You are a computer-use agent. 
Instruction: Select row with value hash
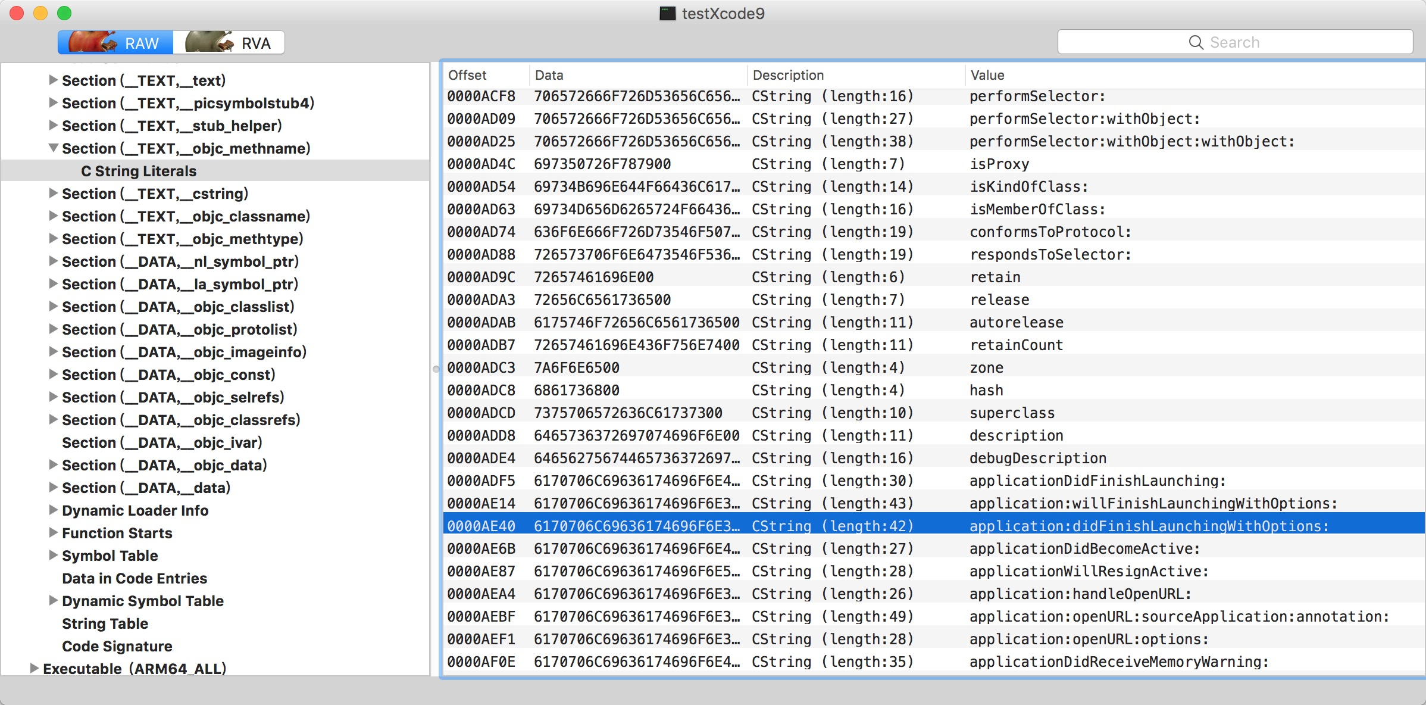point(934,390)
